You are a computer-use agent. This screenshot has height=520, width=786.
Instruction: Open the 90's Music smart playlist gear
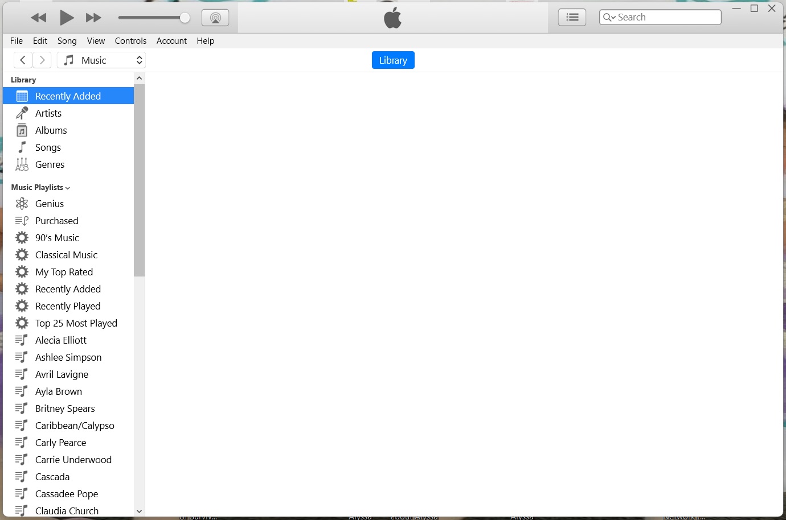point(22,238)
